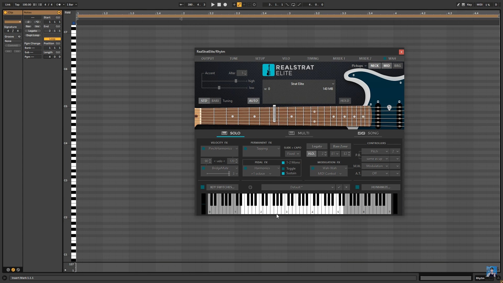Adjust the BridgeMute slider handle
The image size is (503, 283).
click(229, 173)
